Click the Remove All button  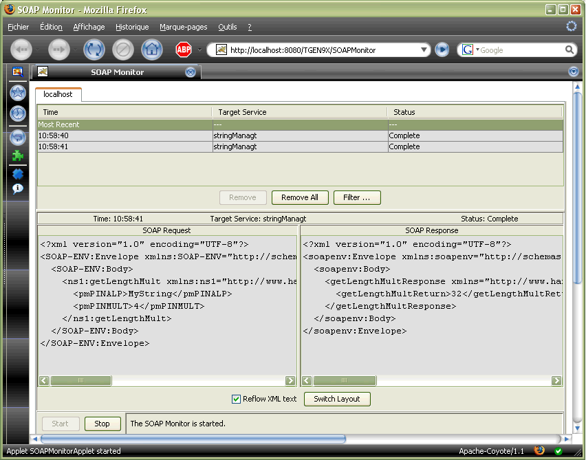pos(300,197)
